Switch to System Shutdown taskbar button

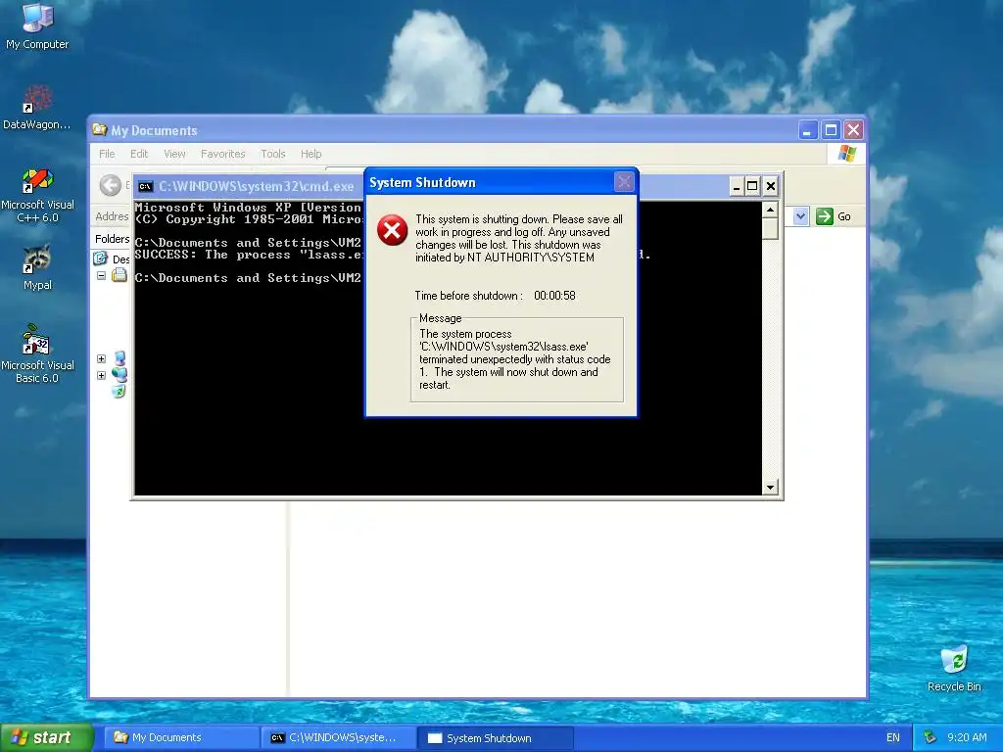point(496,738)
